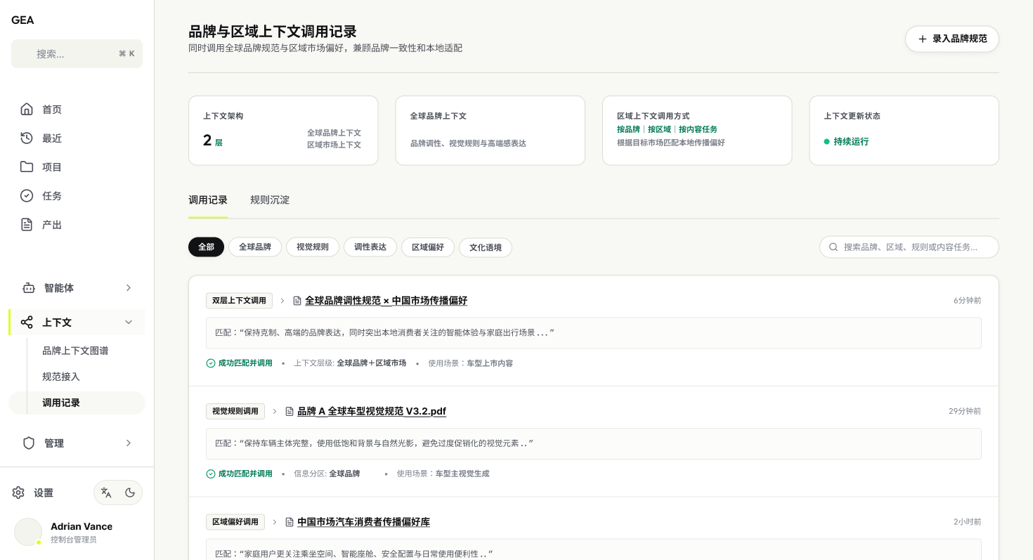Click the 管理 shield icon

click(x=29, y=443)
